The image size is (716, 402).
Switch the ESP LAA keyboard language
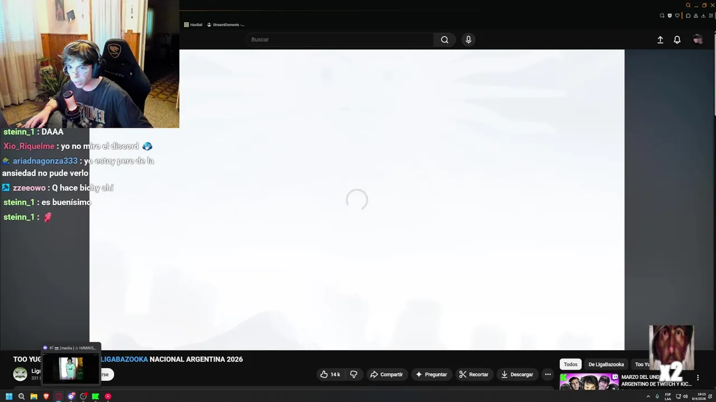click(x=668, y=396)
